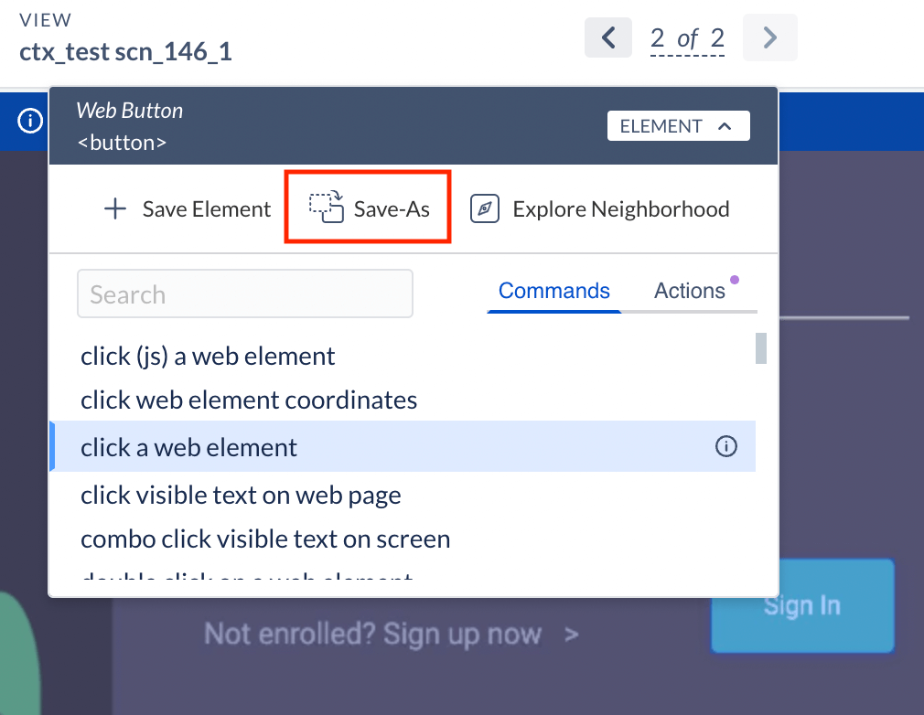Click the Save-As dashed box icon
The width and height of the screenshot is (924, 715).
tap(325, 208)
